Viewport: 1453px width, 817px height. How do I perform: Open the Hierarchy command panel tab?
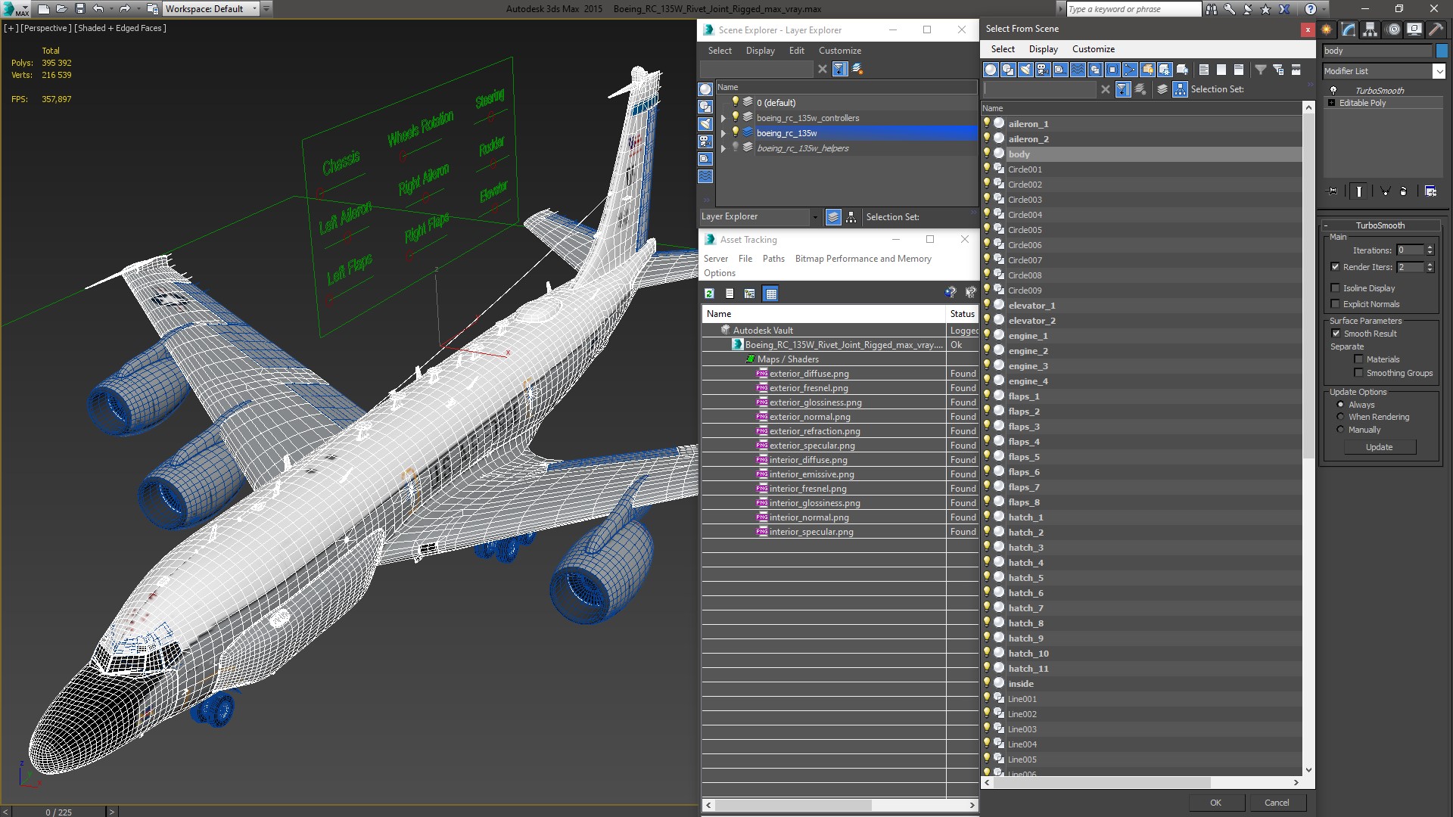coord(1371,30)
